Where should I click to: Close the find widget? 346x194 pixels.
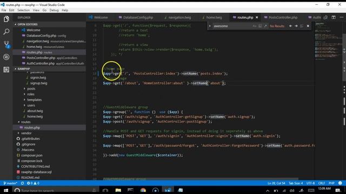tap(308, 26)
